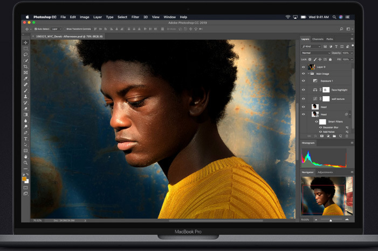Switch to the Adjustments panel tab

[325, 173]
